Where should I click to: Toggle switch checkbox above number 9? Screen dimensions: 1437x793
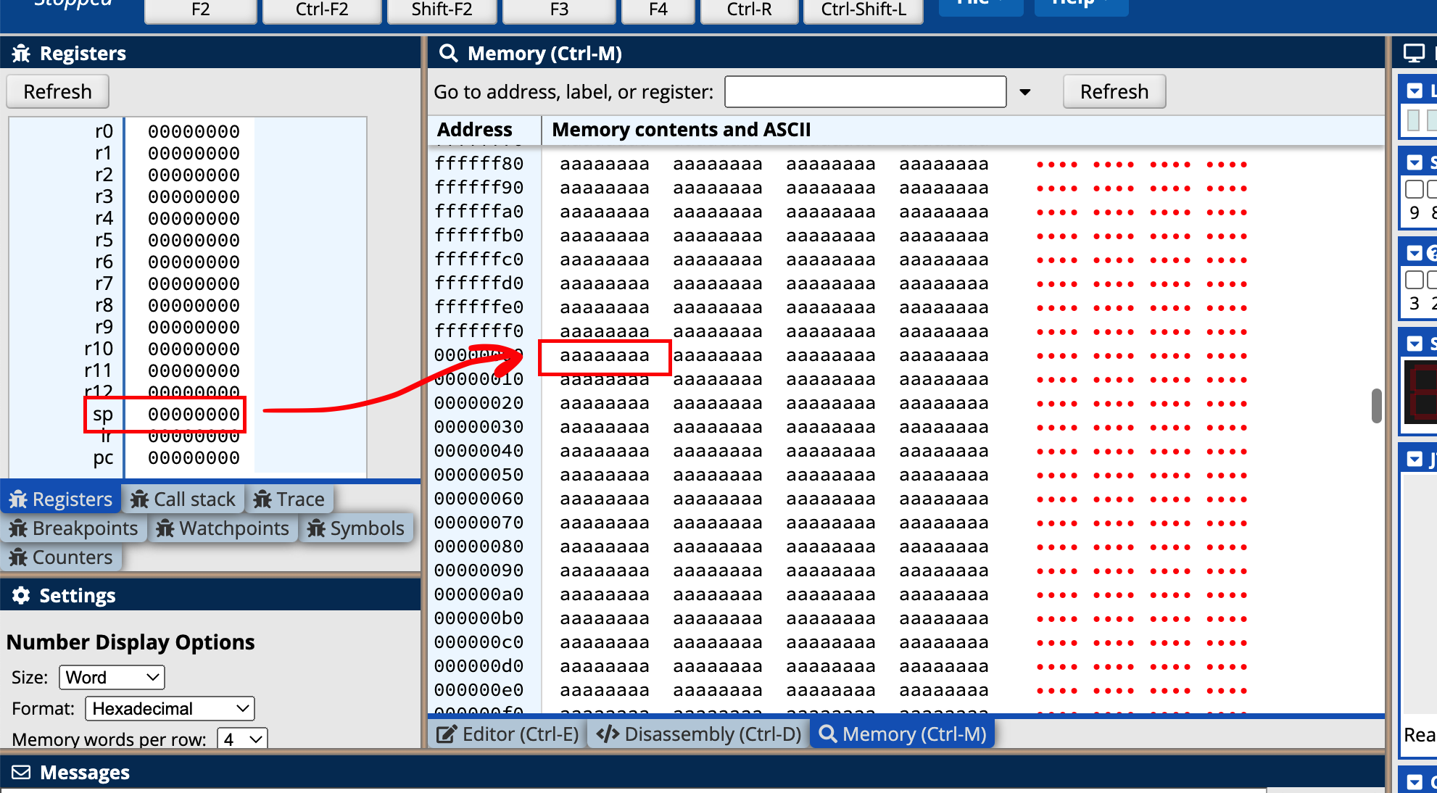(x=1414, y=189)
